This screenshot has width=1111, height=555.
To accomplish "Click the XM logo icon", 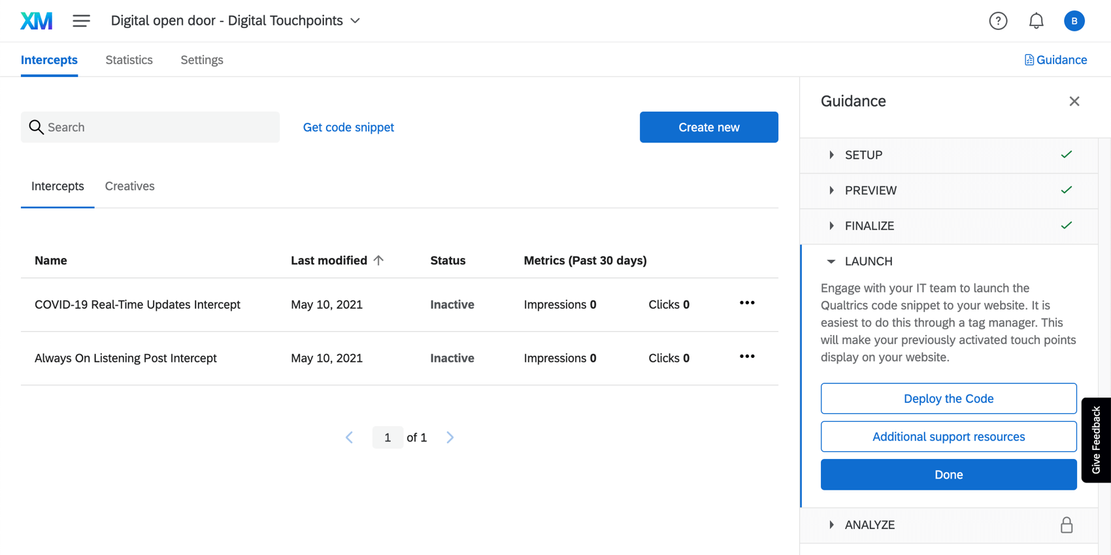I will pyautogui.click(x=37, y=21).
